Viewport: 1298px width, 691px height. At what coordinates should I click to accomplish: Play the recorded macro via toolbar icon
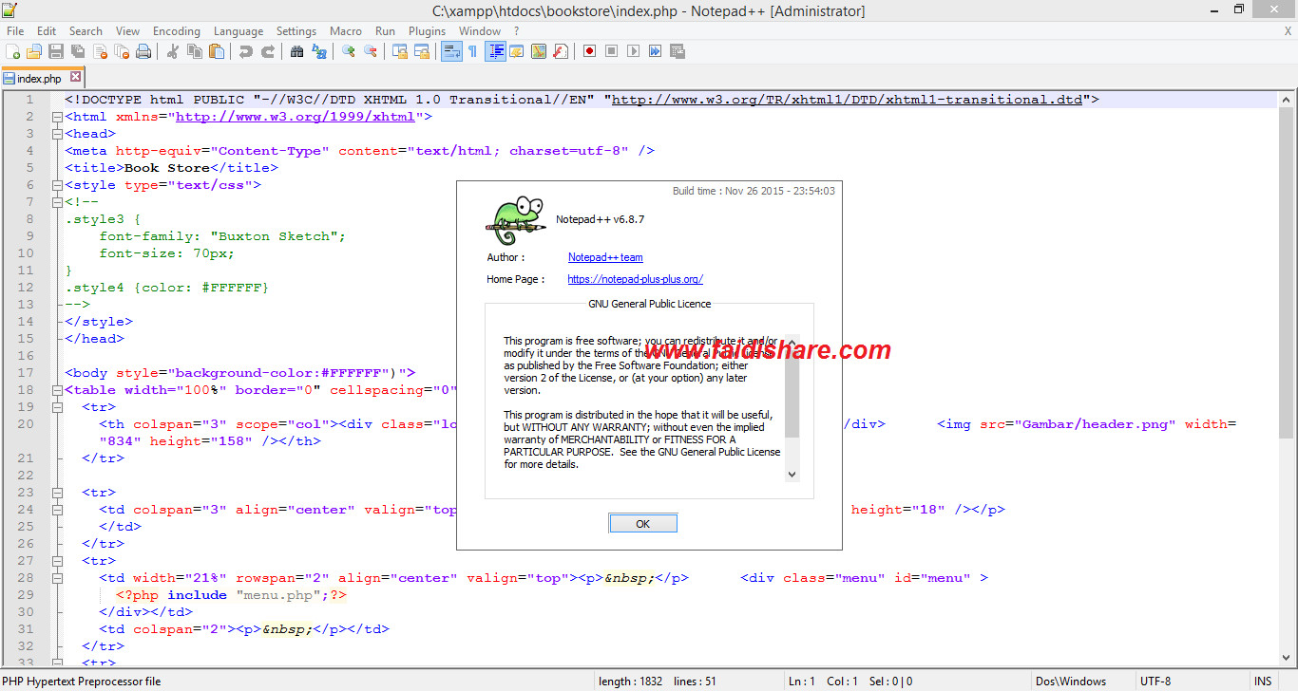pos(632,50)
